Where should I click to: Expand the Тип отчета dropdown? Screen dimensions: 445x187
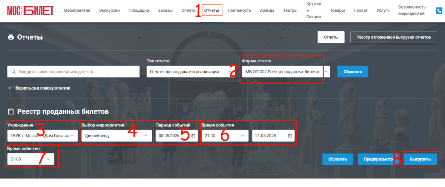190,72
